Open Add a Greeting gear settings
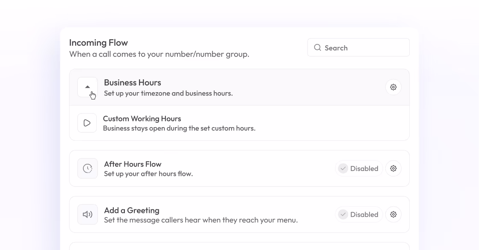 tap(393, 214)
